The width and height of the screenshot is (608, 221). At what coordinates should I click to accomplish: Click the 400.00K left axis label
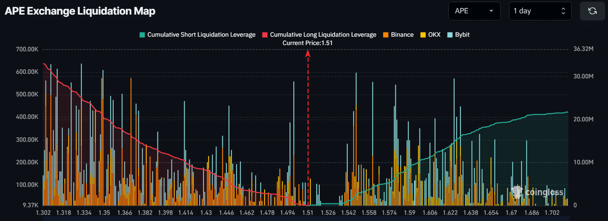point(27,117)
